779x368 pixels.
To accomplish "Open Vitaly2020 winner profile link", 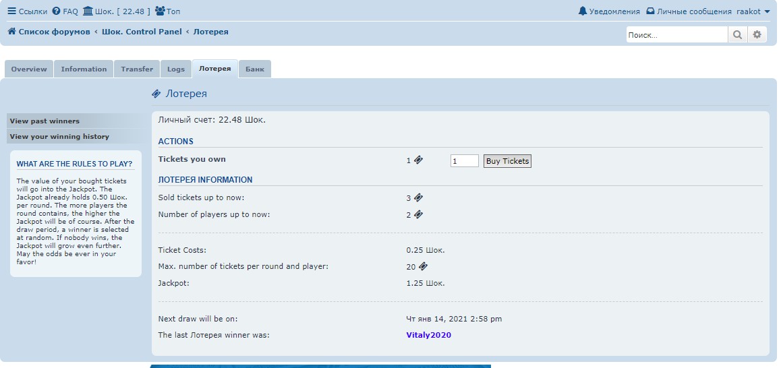I will pyautogui.click(x=428, y=335).
